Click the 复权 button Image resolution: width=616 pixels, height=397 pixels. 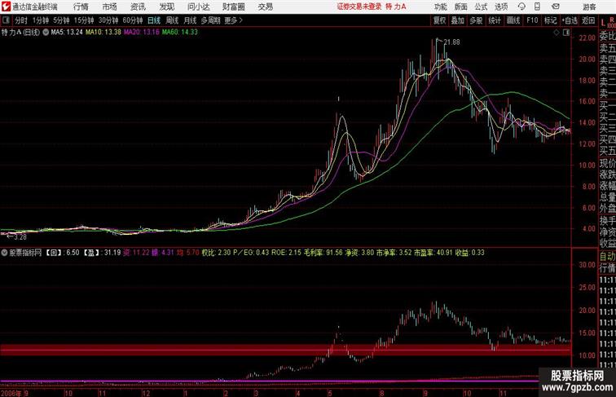pyautogui.click(x=440, y=20)
